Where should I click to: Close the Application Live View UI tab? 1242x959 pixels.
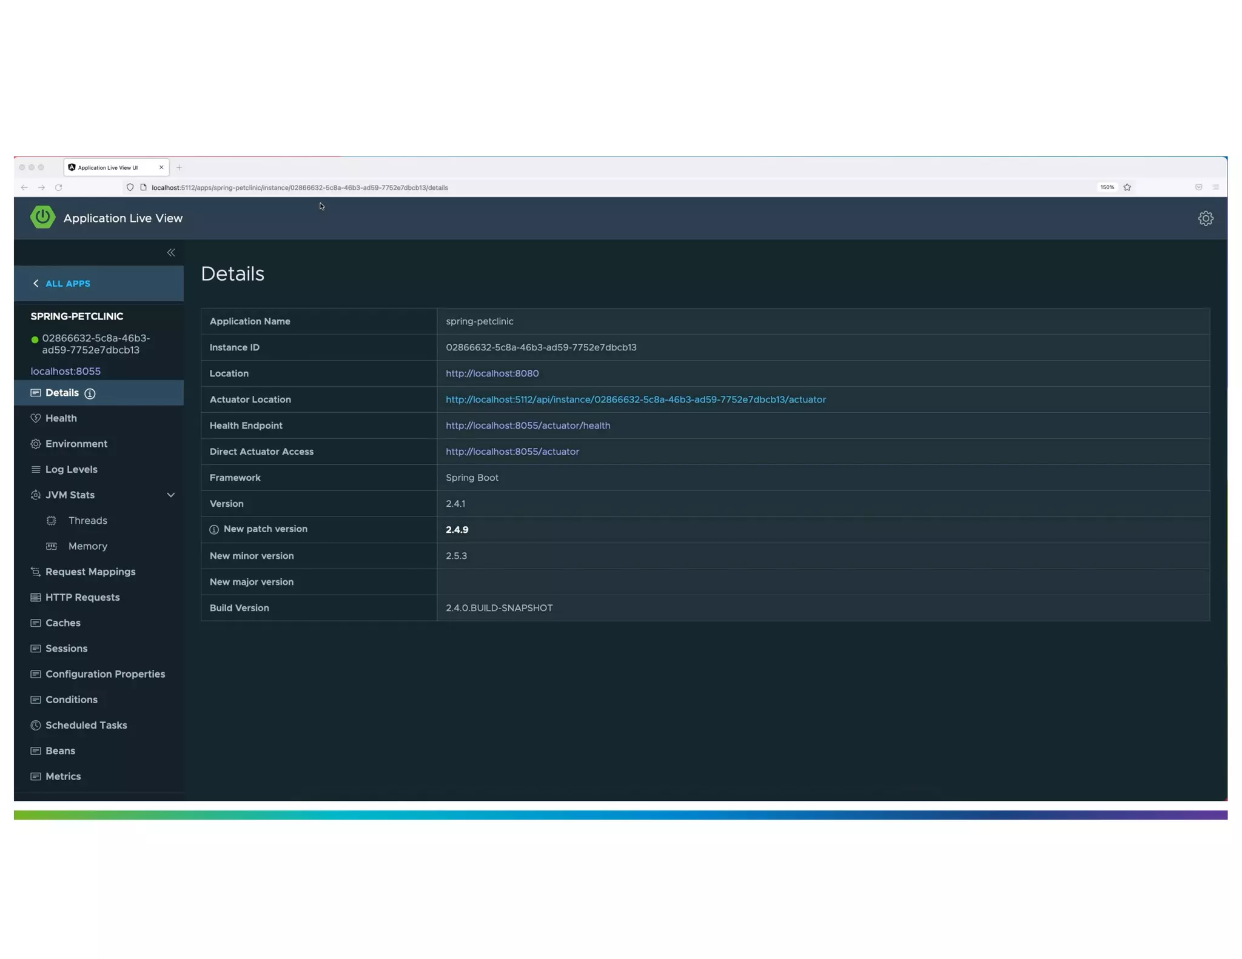click(x=161, y=167)
